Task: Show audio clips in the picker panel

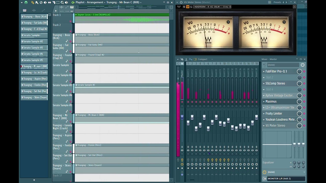Action: (x=34, y=10)
